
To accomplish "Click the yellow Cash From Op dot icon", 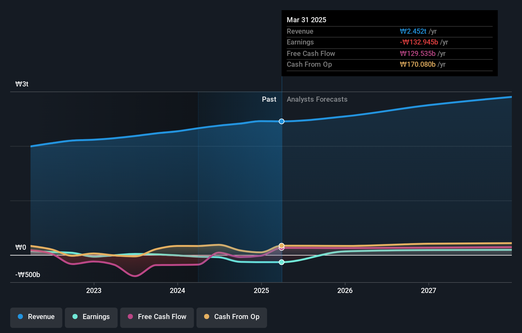I will 207,317.
